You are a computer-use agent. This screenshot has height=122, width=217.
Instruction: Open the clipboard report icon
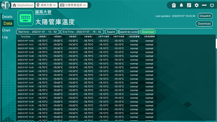click(174, 5)
